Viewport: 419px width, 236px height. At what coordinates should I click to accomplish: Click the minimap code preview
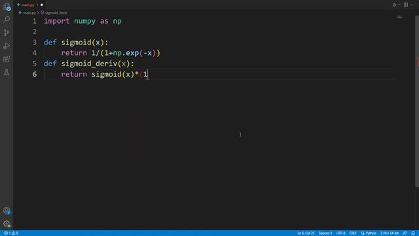point(400,18)
